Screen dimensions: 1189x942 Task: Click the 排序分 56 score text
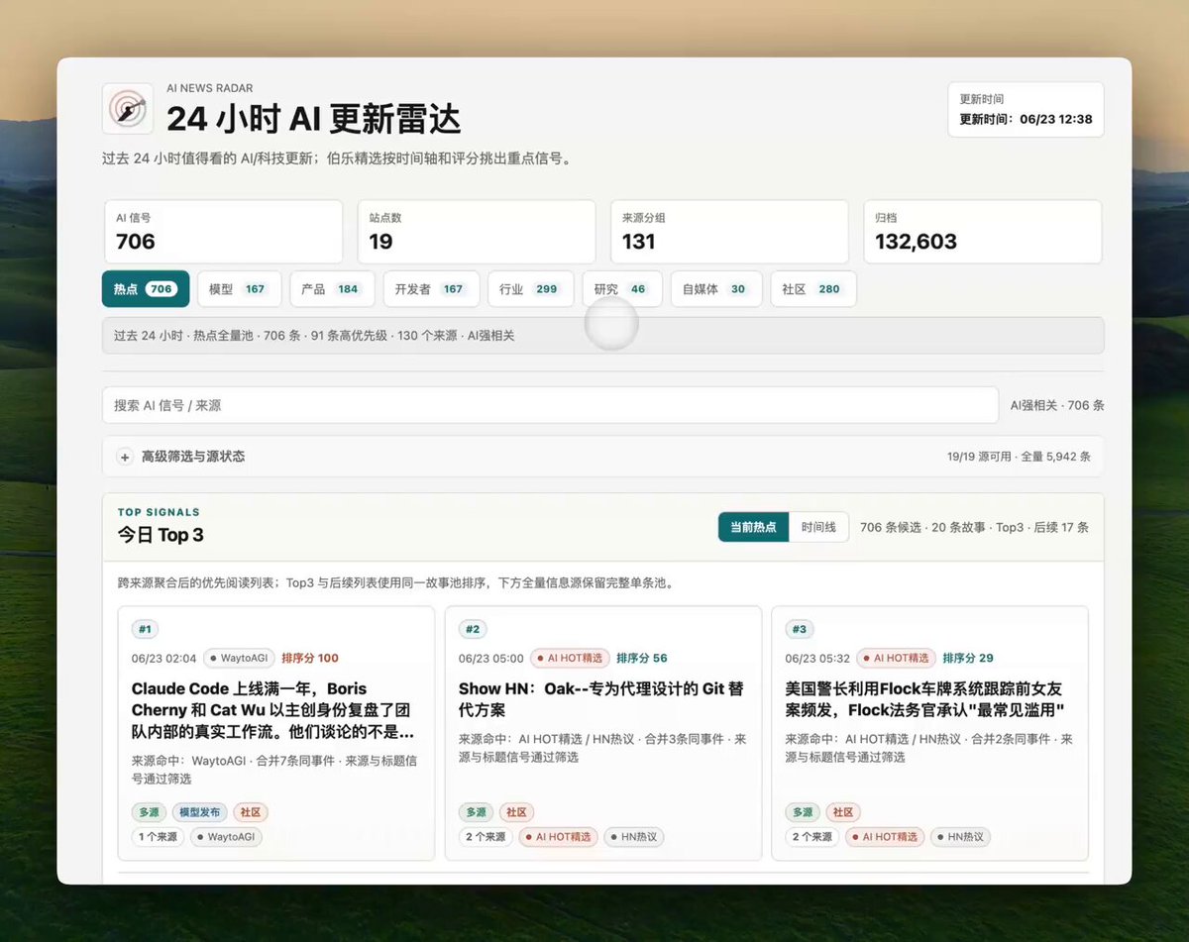642,658
